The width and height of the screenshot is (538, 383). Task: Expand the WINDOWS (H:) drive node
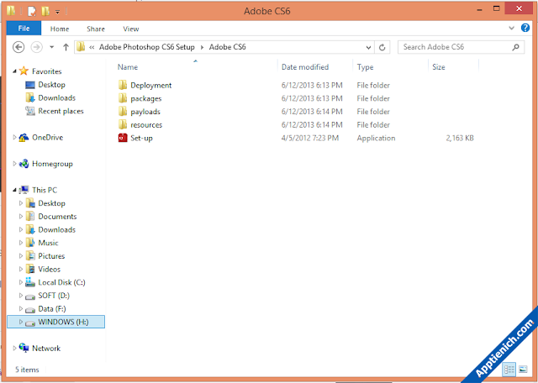pyautogui.click(x=20, y=322)
